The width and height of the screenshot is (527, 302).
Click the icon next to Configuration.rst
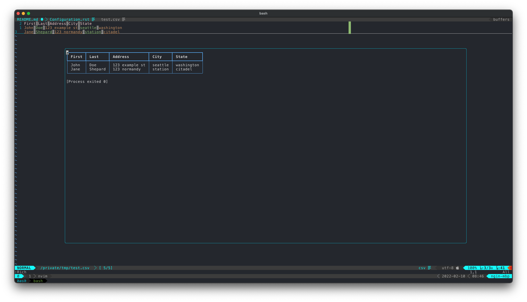coord(93,19)
